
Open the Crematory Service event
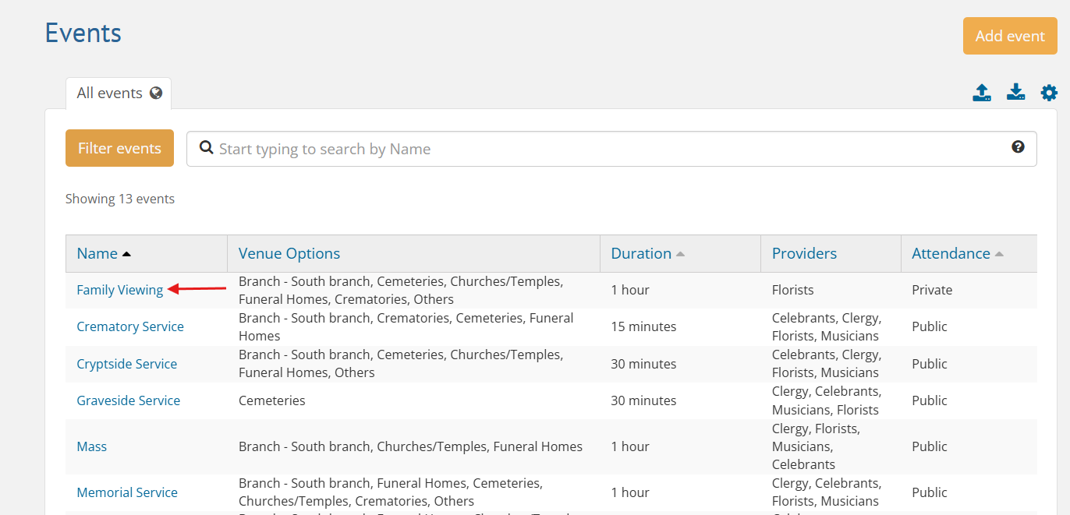pos(130,326)
